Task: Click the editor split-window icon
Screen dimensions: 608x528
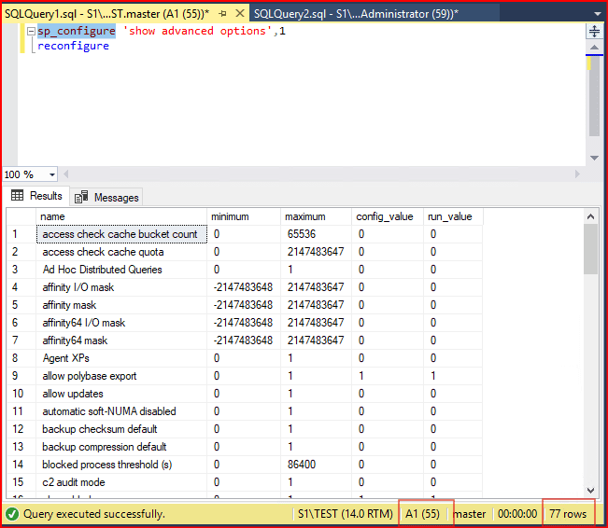Action: coord(594,31)
